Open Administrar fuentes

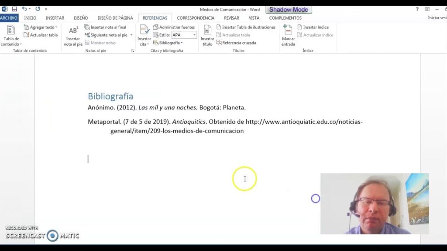point(174,27)
